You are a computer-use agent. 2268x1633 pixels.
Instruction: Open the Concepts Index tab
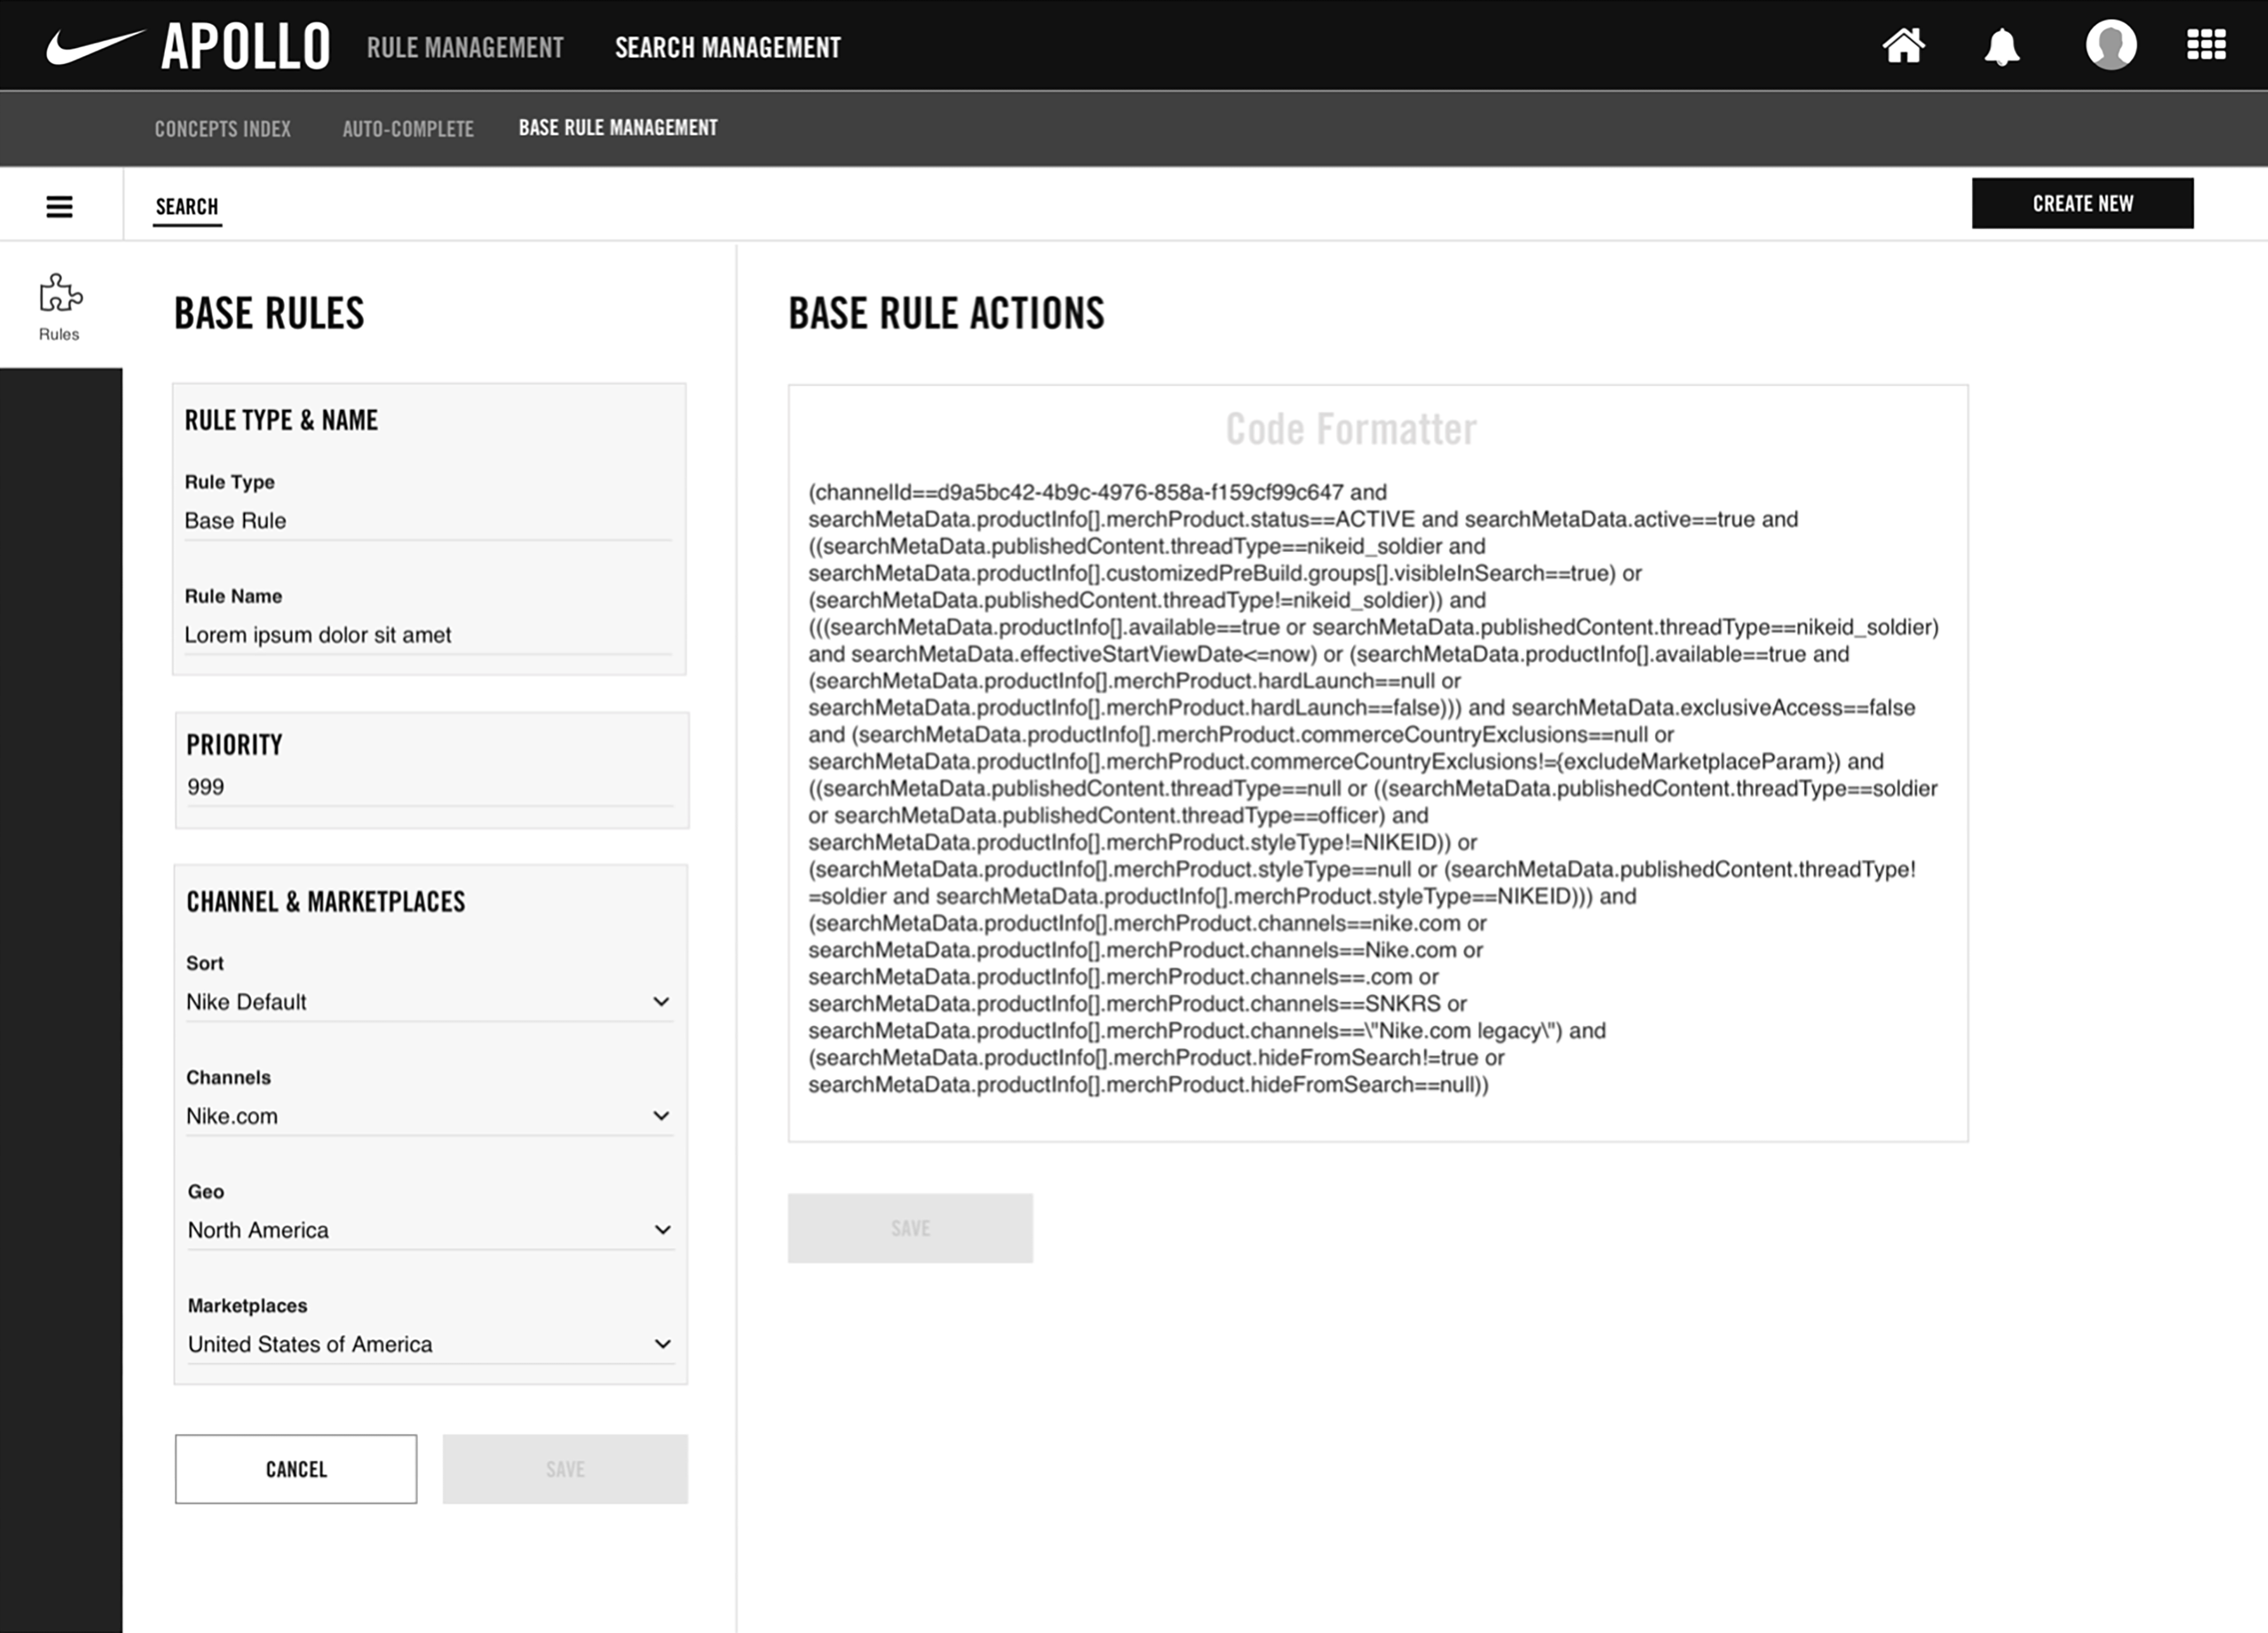pos(223,128)
